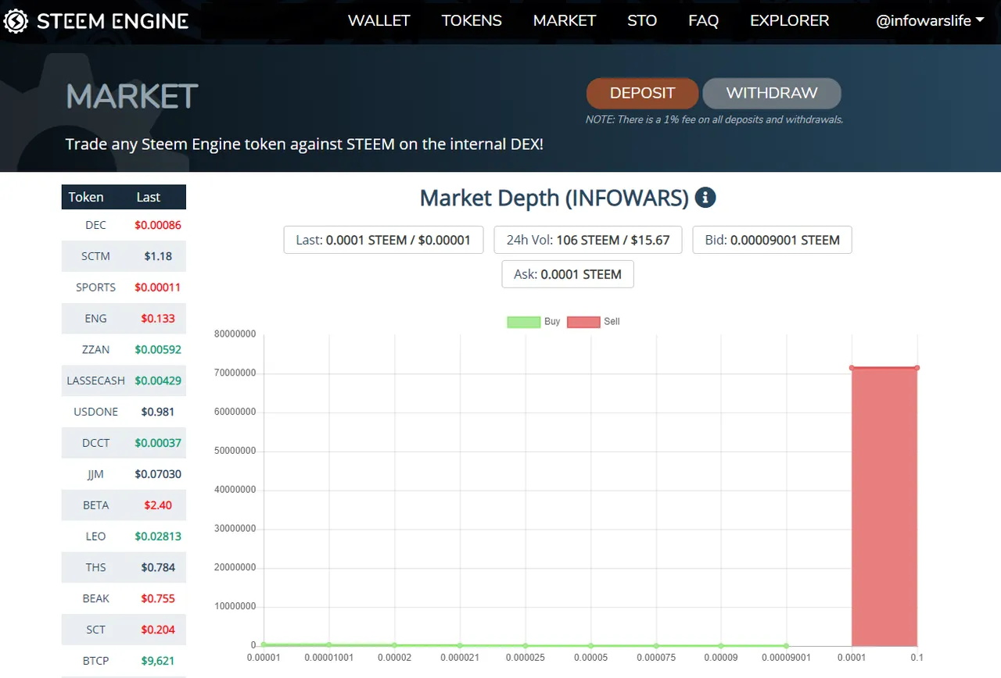The height and width of the screenshot is (678, 1001).
Task: Click the sell data point at 0.1
Action: coord(917,368)
